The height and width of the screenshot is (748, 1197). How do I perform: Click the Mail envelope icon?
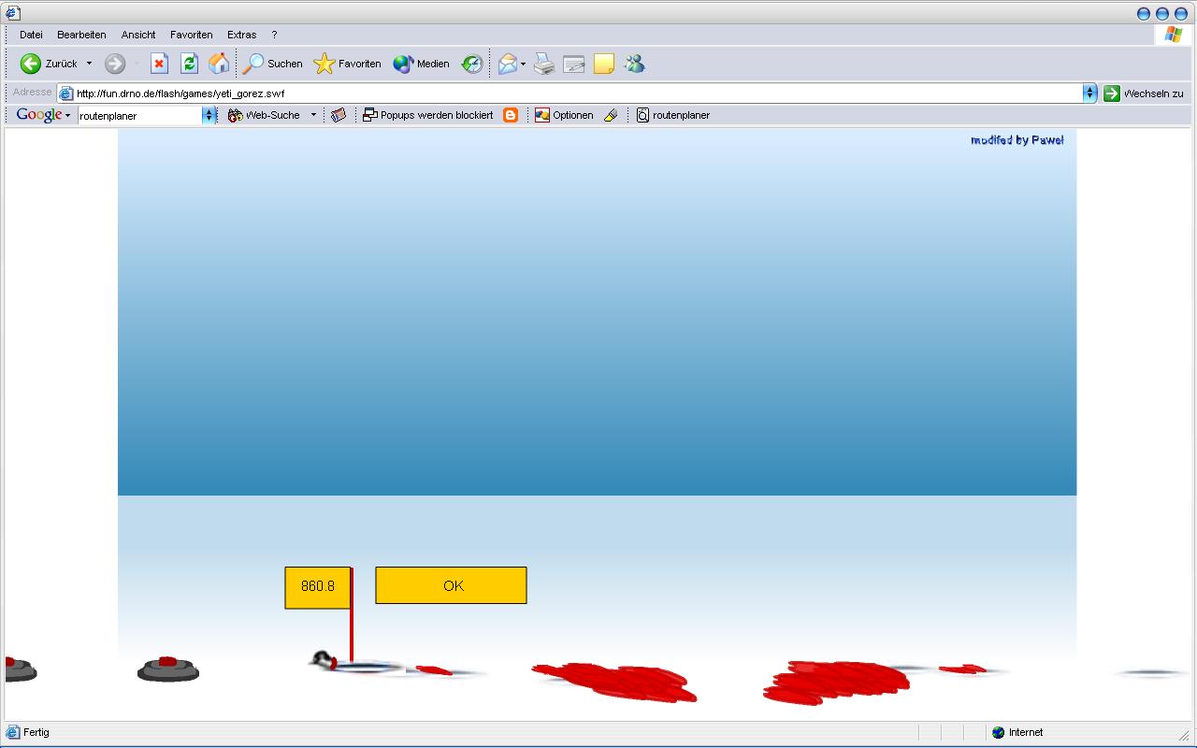507,64
